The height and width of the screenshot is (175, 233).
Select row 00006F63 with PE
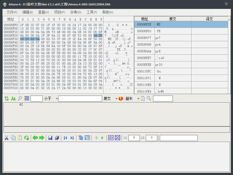[x=181, y=31]
